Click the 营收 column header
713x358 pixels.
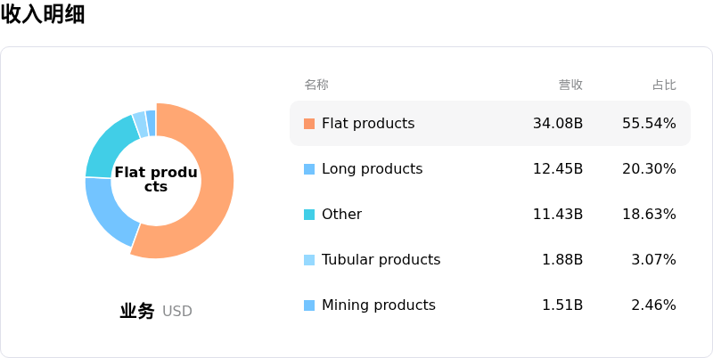570,85
